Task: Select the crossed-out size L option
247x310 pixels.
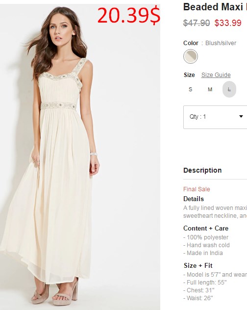Action: pos(229,89)
